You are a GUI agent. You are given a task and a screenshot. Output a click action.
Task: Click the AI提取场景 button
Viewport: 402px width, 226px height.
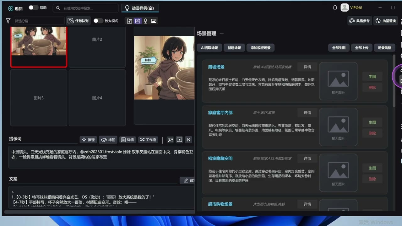pyautogui.click(x=209, y=48)
